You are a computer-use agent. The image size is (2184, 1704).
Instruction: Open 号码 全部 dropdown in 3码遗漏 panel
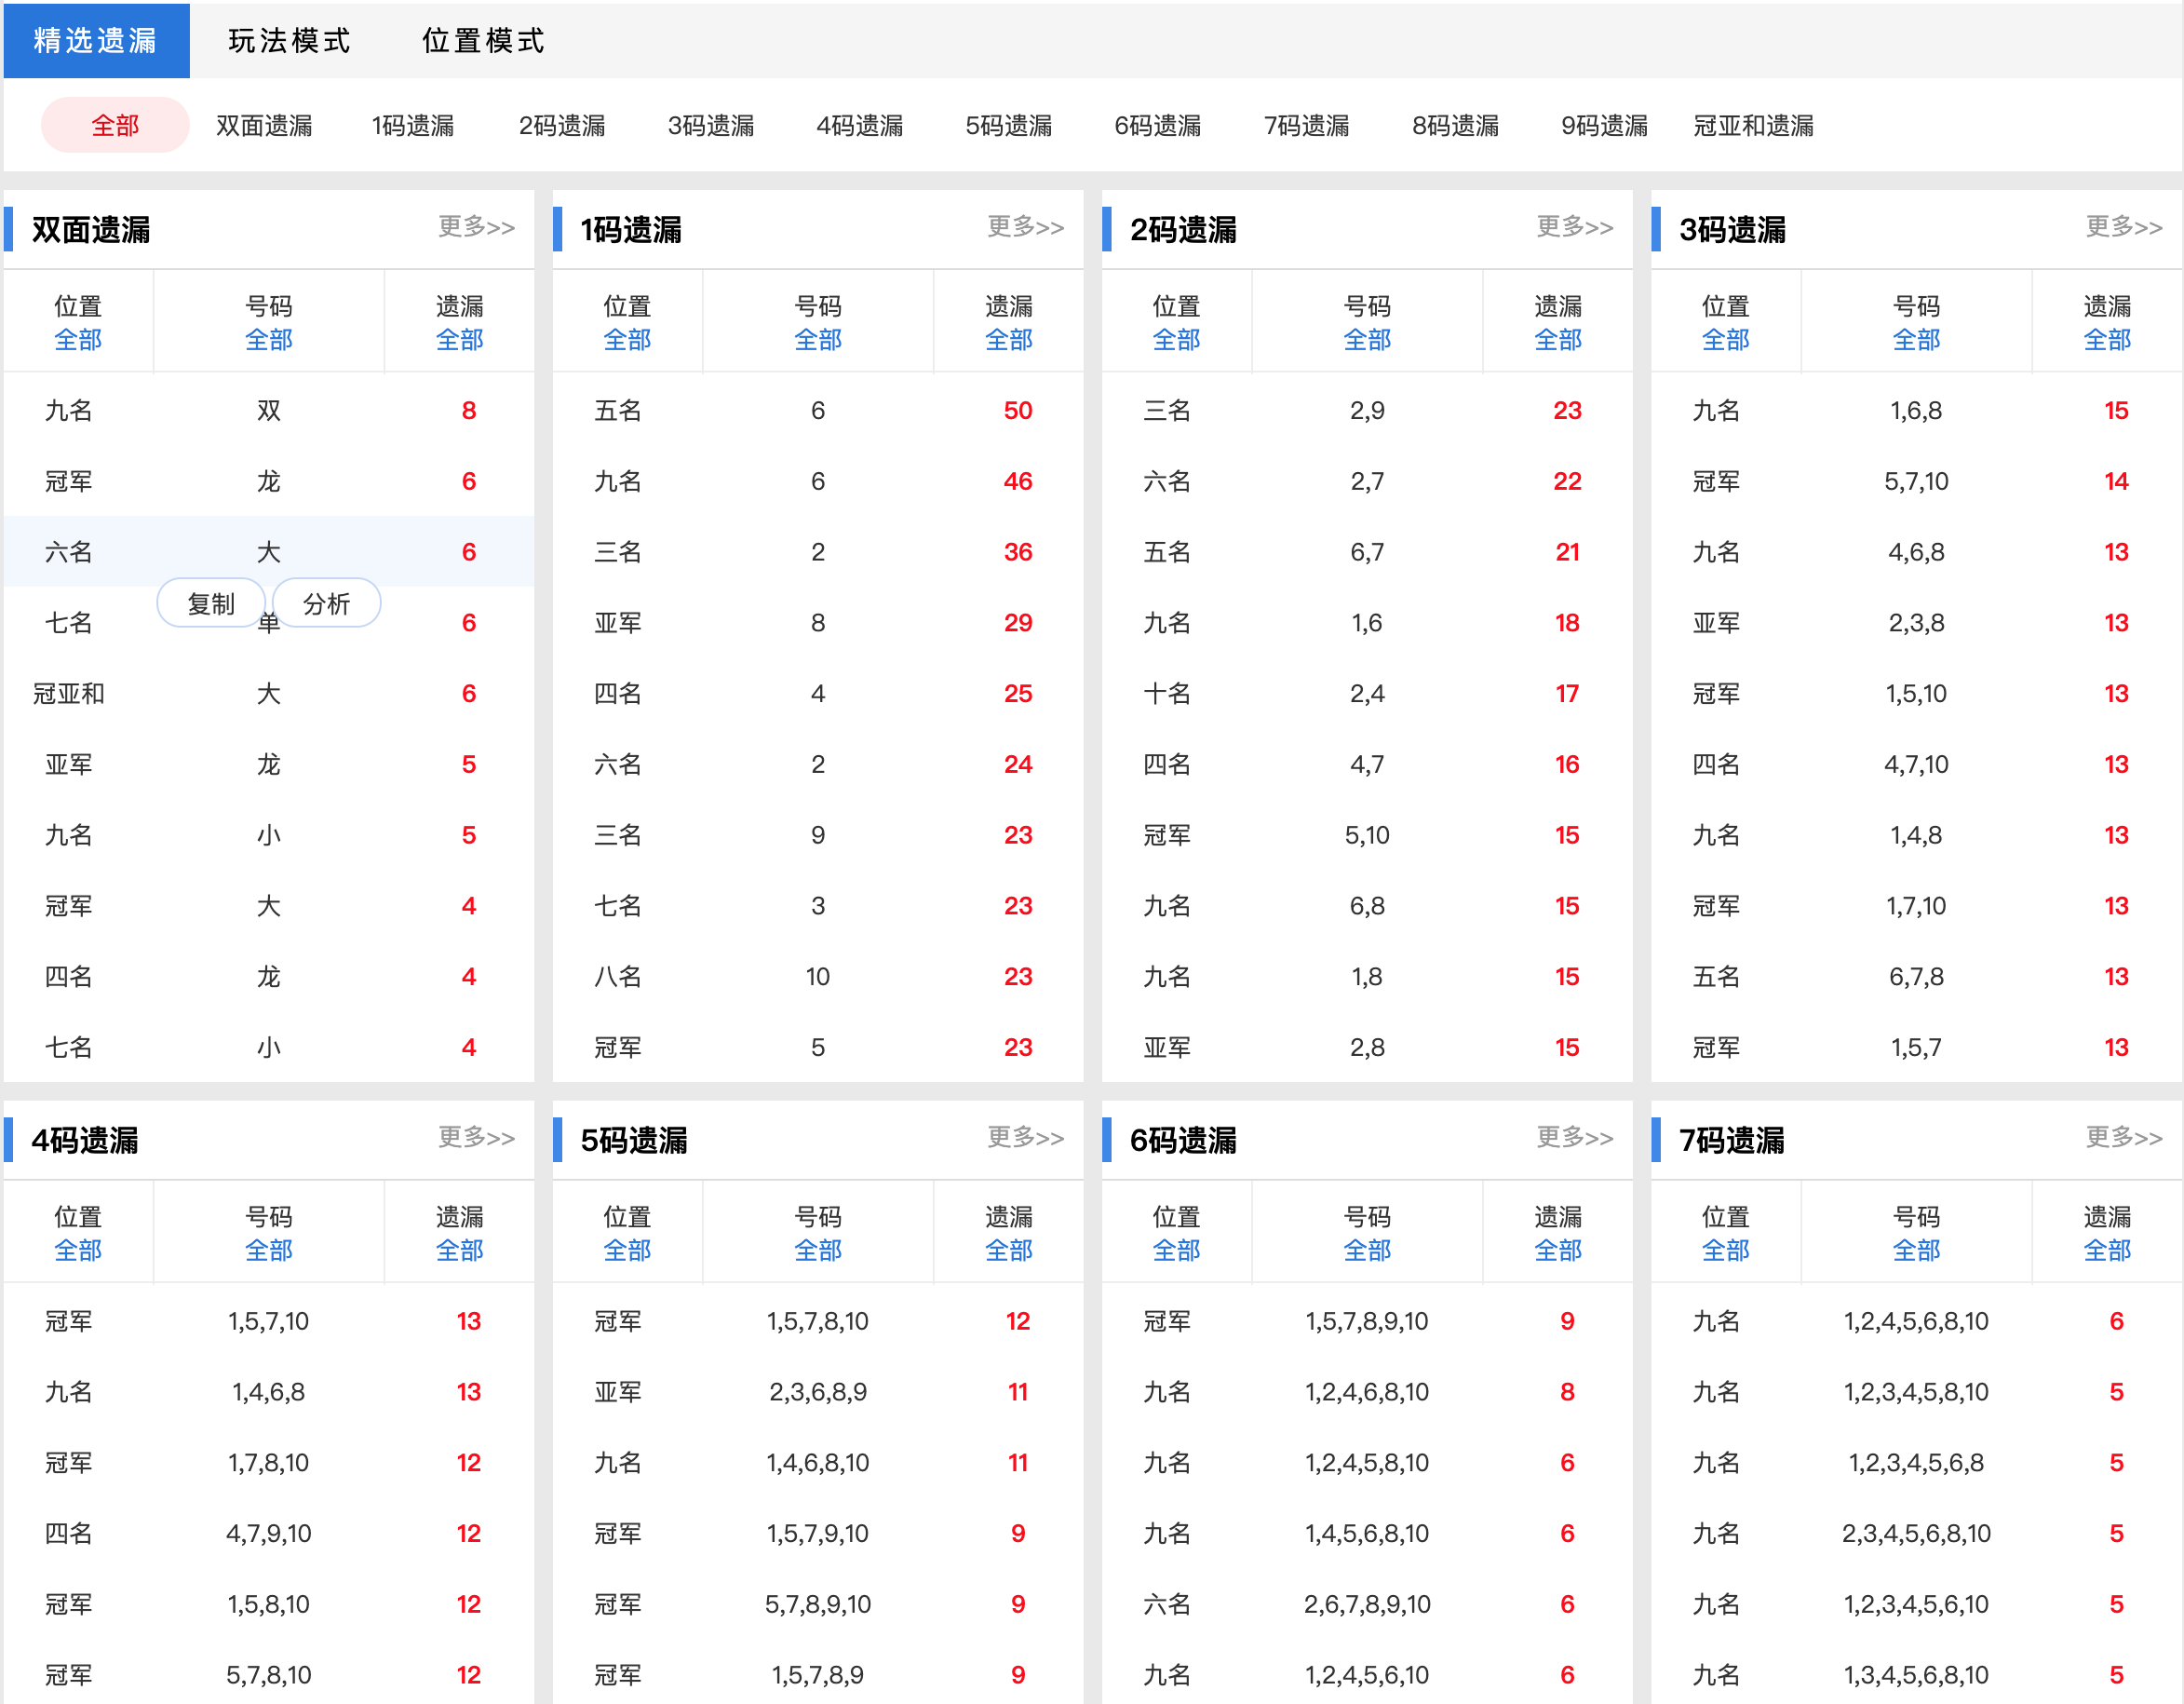point(1917,340)
